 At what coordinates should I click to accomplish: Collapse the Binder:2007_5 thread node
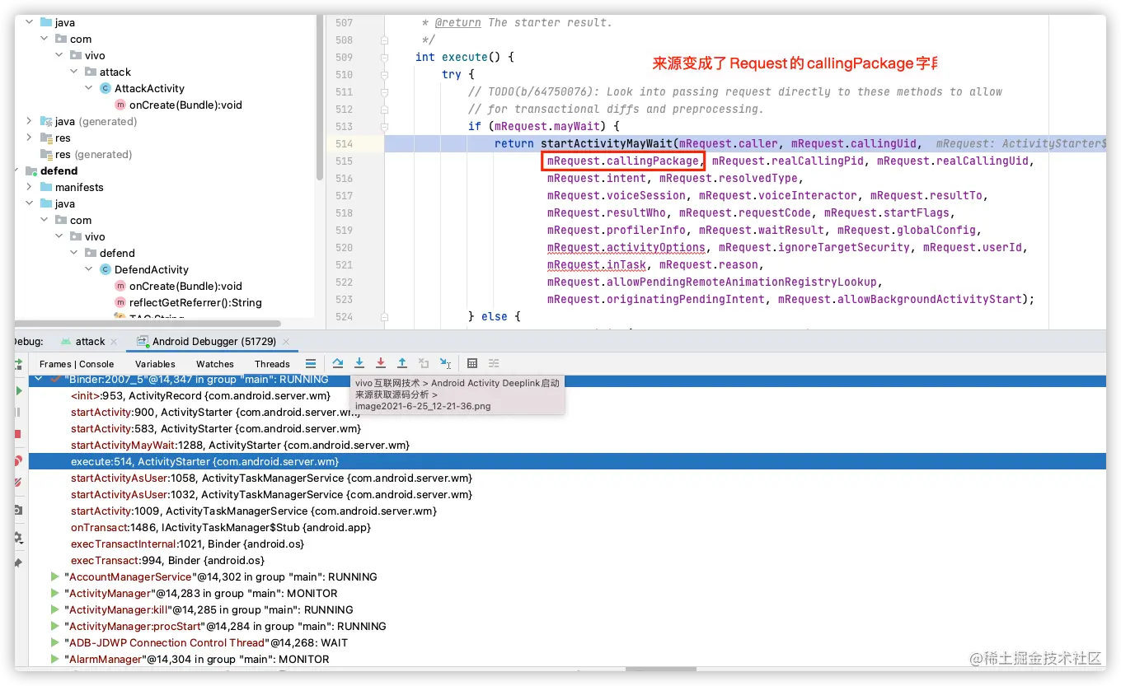(x=39, y=380)
